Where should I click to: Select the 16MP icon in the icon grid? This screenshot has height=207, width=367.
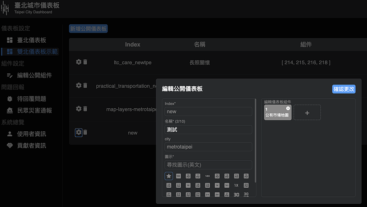(169, 185)
